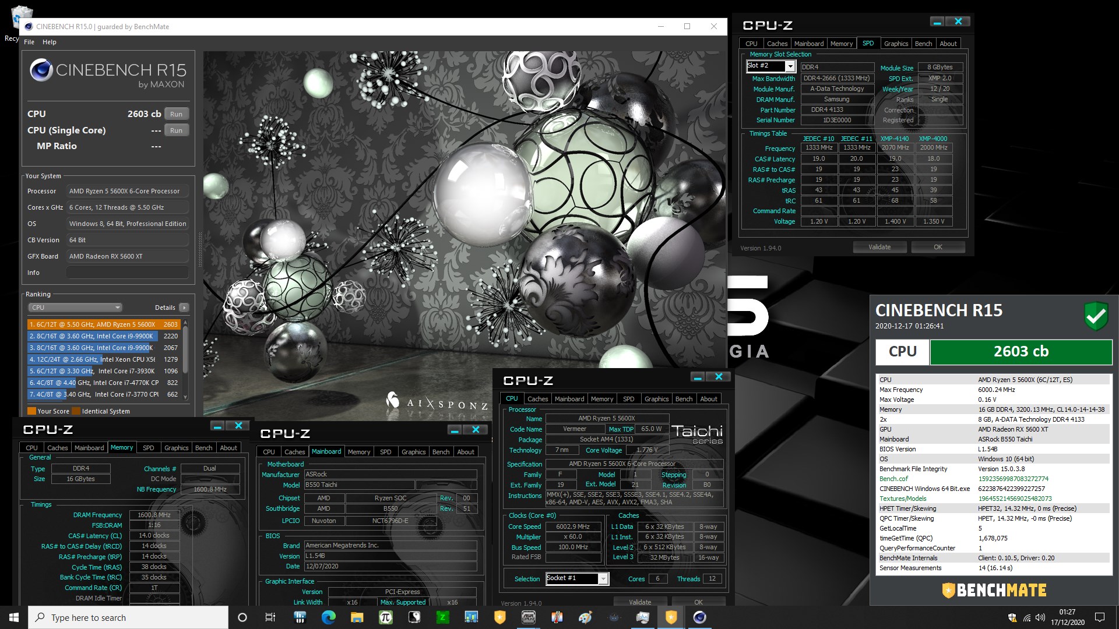Click the Info input field in Cinebench
Image resolution: width=1119 pixels, height=629 pixels.
pos(128,273)
